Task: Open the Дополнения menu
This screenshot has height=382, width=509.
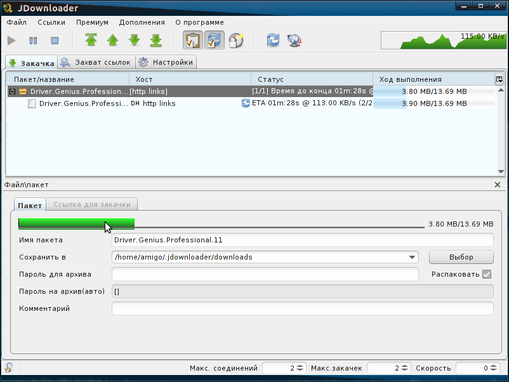Action: [142, 22]
